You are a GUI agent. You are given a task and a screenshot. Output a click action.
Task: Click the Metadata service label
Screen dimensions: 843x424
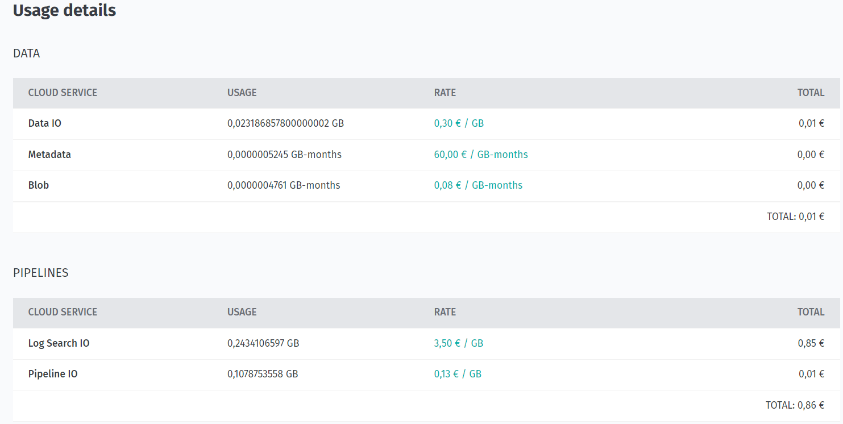(x=49, y=154)
